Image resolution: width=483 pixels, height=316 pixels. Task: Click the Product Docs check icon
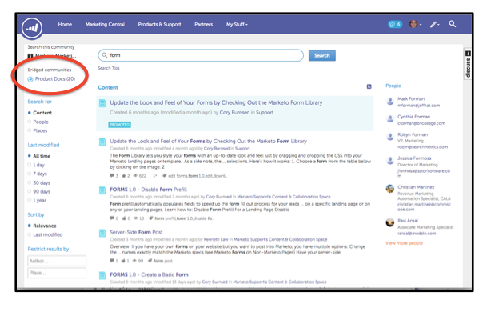[30, 79]
